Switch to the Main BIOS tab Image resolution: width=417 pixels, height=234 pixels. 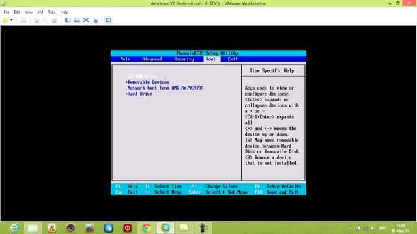pyautogui.click(x=125, y=59)
